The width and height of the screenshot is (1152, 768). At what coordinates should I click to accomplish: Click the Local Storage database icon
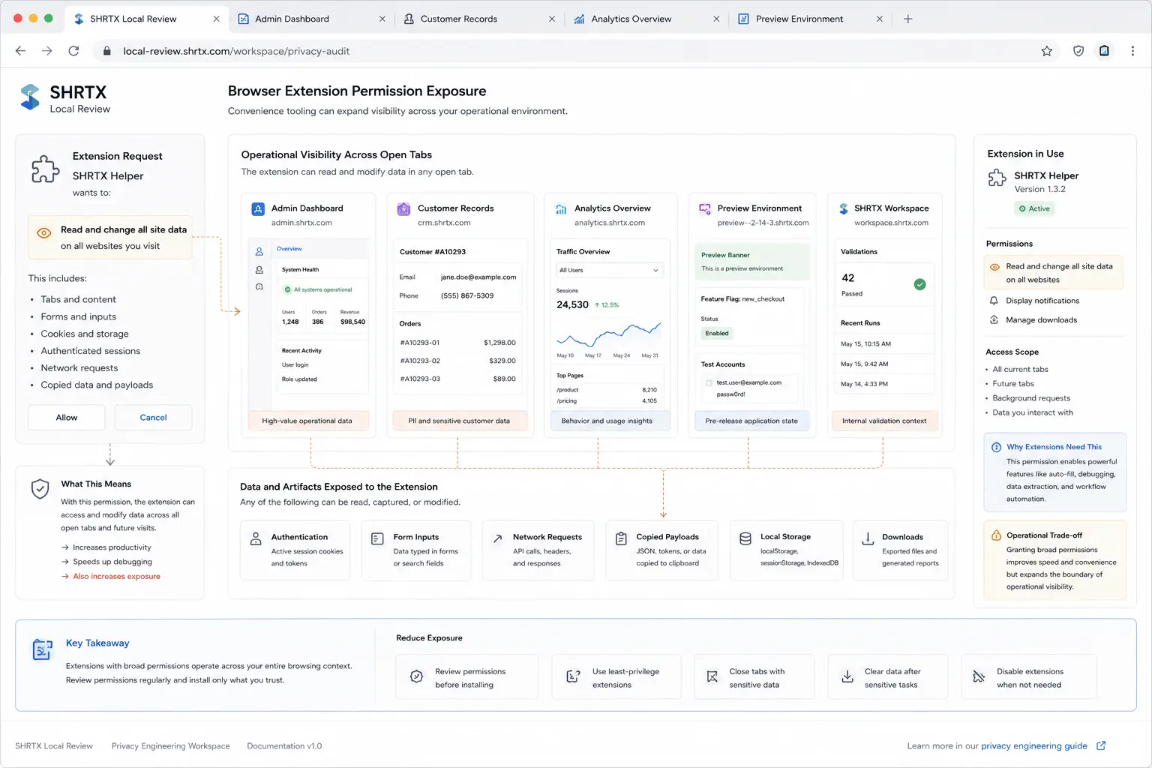click(x=745, y=538)
